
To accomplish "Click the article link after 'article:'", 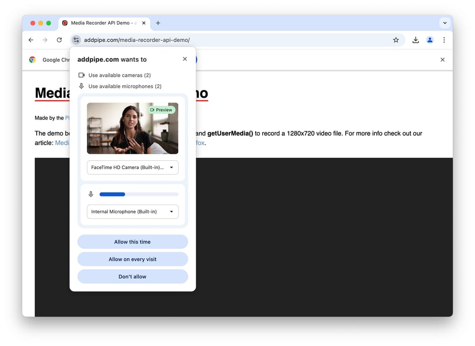I will tap(62, 143).
